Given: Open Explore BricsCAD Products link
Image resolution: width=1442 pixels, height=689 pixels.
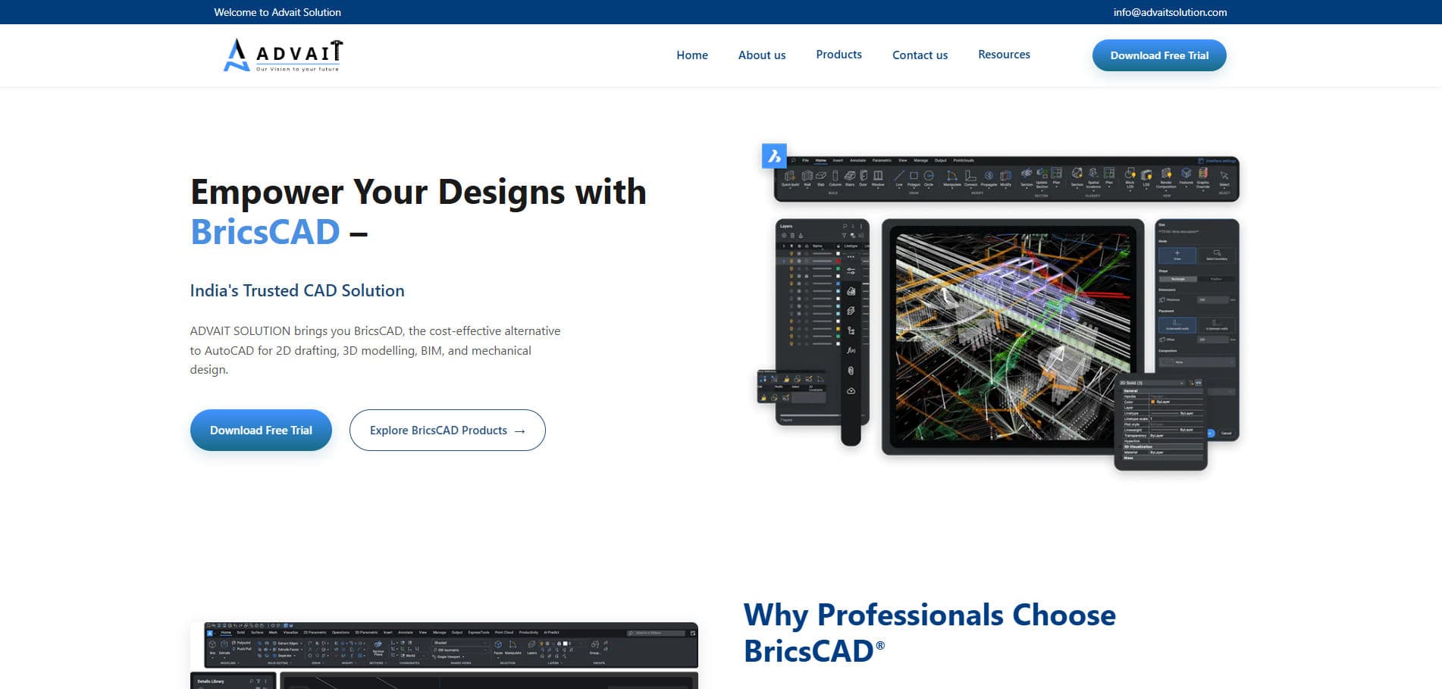Looking at the screenshot, I should pyautogui.click(x=447, y=431).
